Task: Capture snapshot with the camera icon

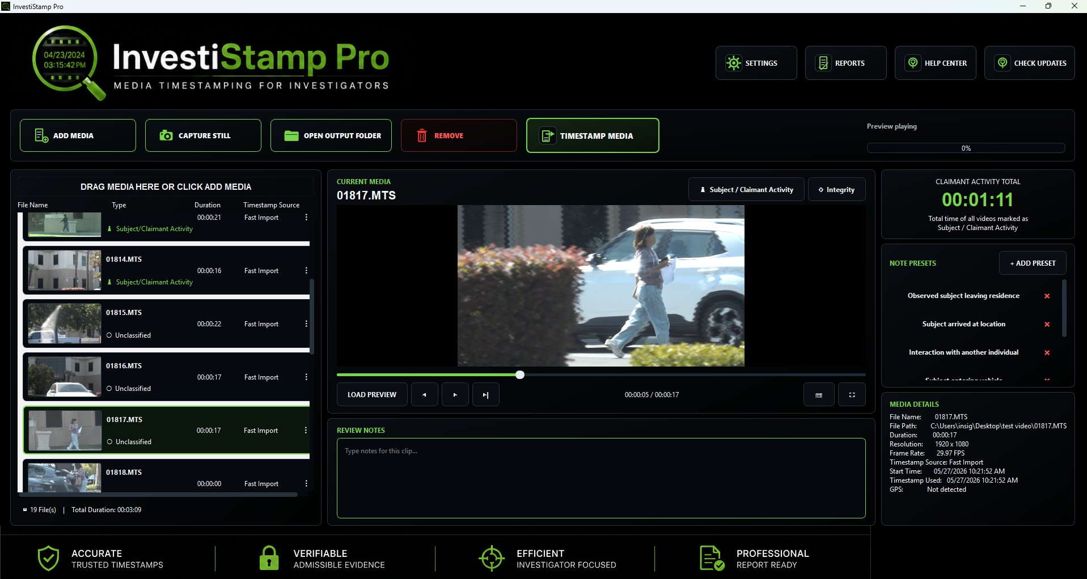Action: click(x=819, y=395)
